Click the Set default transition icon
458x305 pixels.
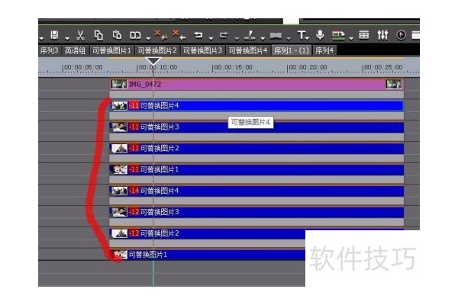pos(276,36)
